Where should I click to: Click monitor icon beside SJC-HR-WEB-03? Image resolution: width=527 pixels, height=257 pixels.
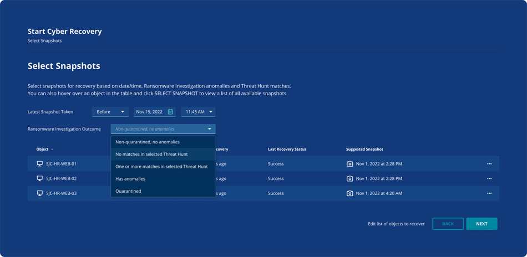tap(39, 193)
